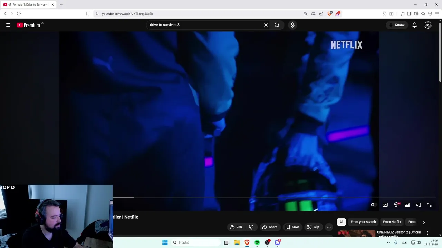Toggle the browser sidebar panel

409,14
